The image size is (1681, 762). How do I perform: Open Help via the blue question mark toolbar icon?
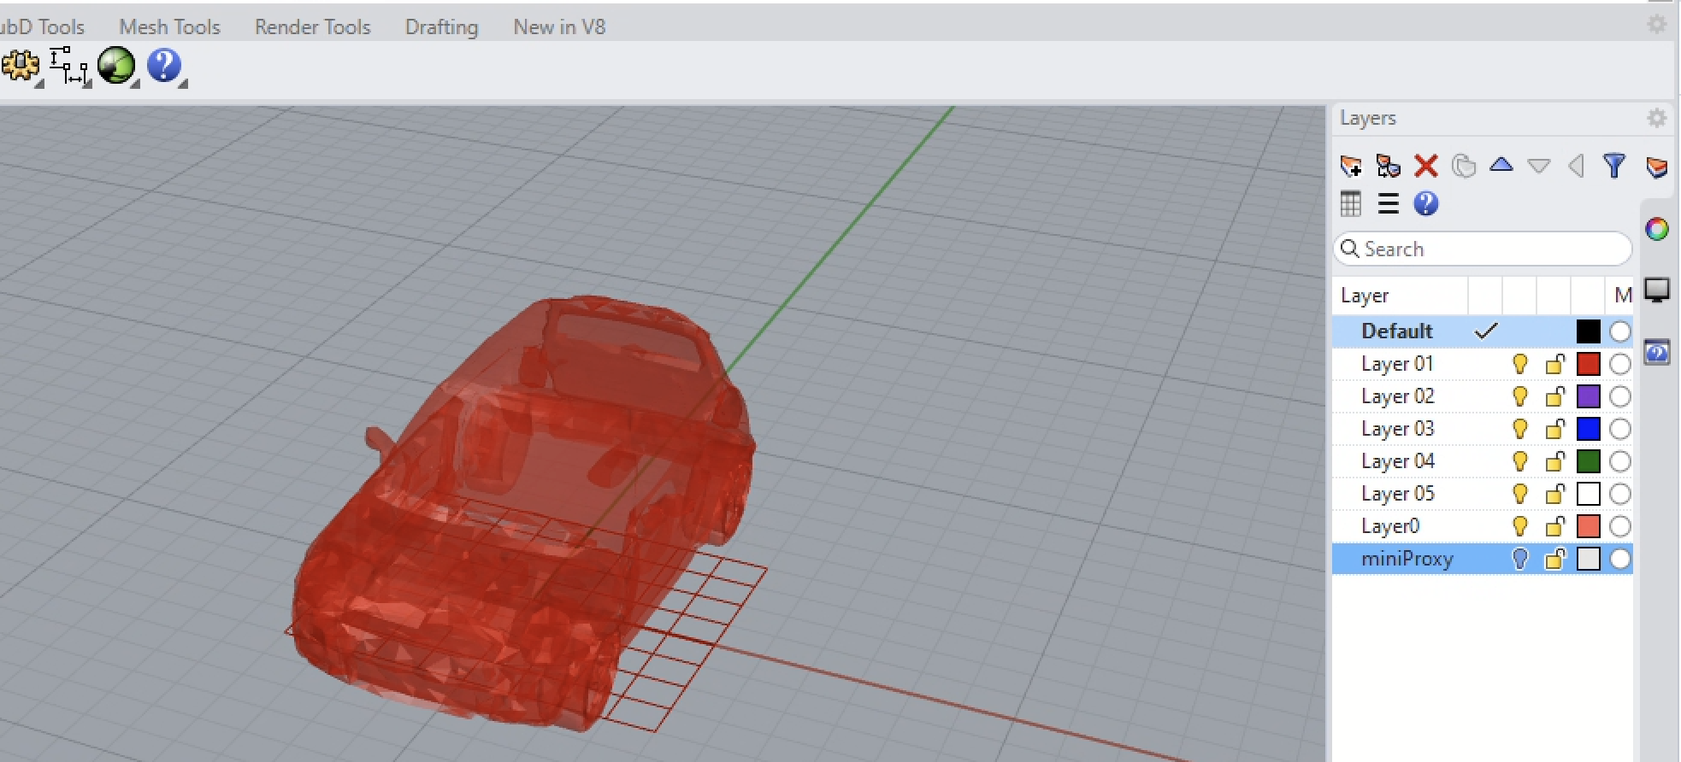[x=165, y=66]
